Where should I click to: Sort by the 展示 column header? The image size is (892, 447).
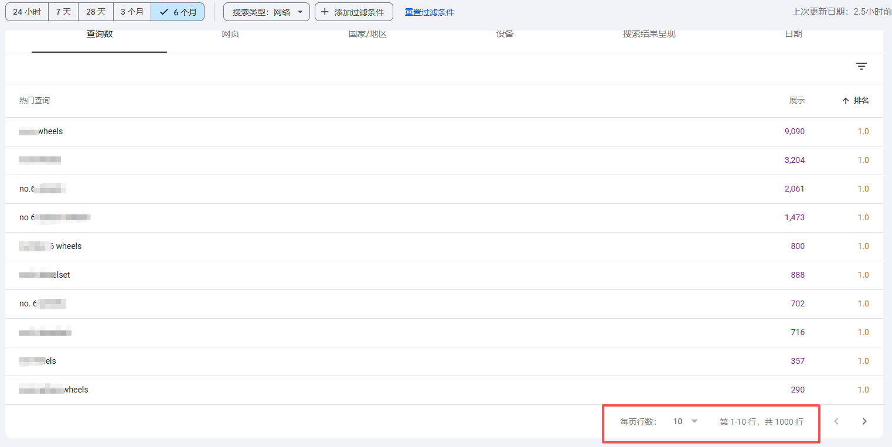(x=796, y=101)
